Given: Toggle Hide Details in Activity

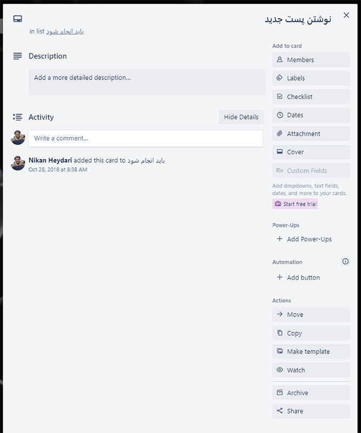Looking at the screenshot, I should point(241,117).
